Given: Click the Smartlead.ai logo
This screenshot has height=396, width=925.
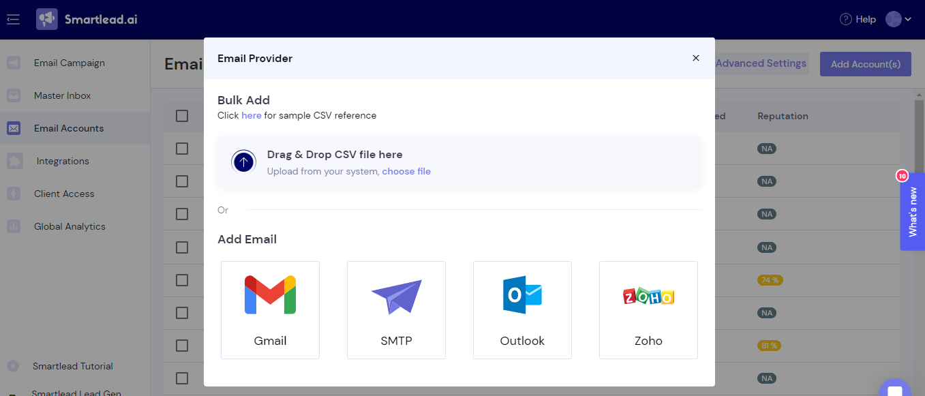Looking at the screenshot, I should click(x=87, y=19).
